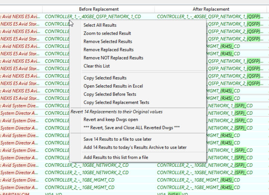Click Remove NOT Replaced Results
The height and width of the screenshot is (195, 269).
point(113,58)
